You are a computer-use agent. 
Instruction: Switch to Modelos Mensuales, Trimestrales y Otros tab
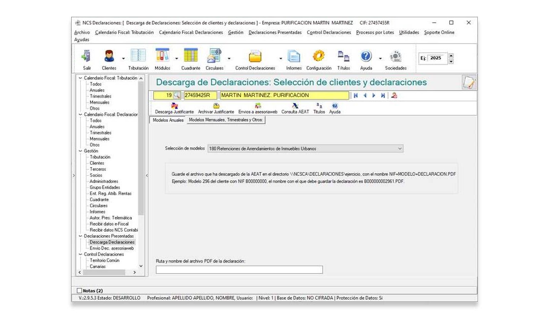click(x=226, y=120)
